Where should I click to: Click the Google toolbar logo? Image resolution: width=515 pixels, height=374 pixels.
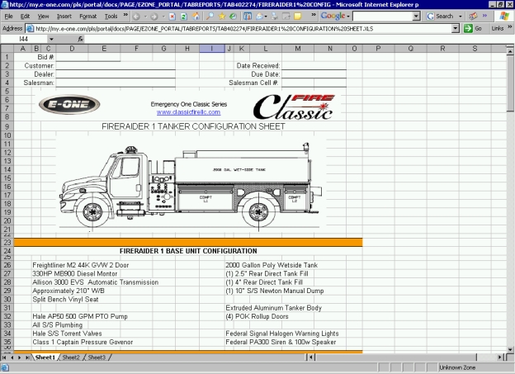tap(333, 16)
